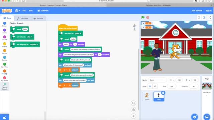Click the What is the second number ask field

(75, 80)
